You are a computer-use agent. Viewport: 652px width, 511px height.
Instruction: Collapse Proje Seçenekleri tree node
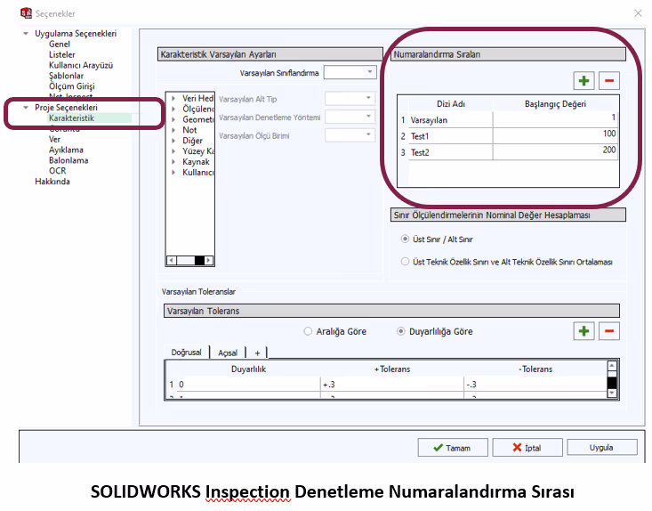[26, 108]
